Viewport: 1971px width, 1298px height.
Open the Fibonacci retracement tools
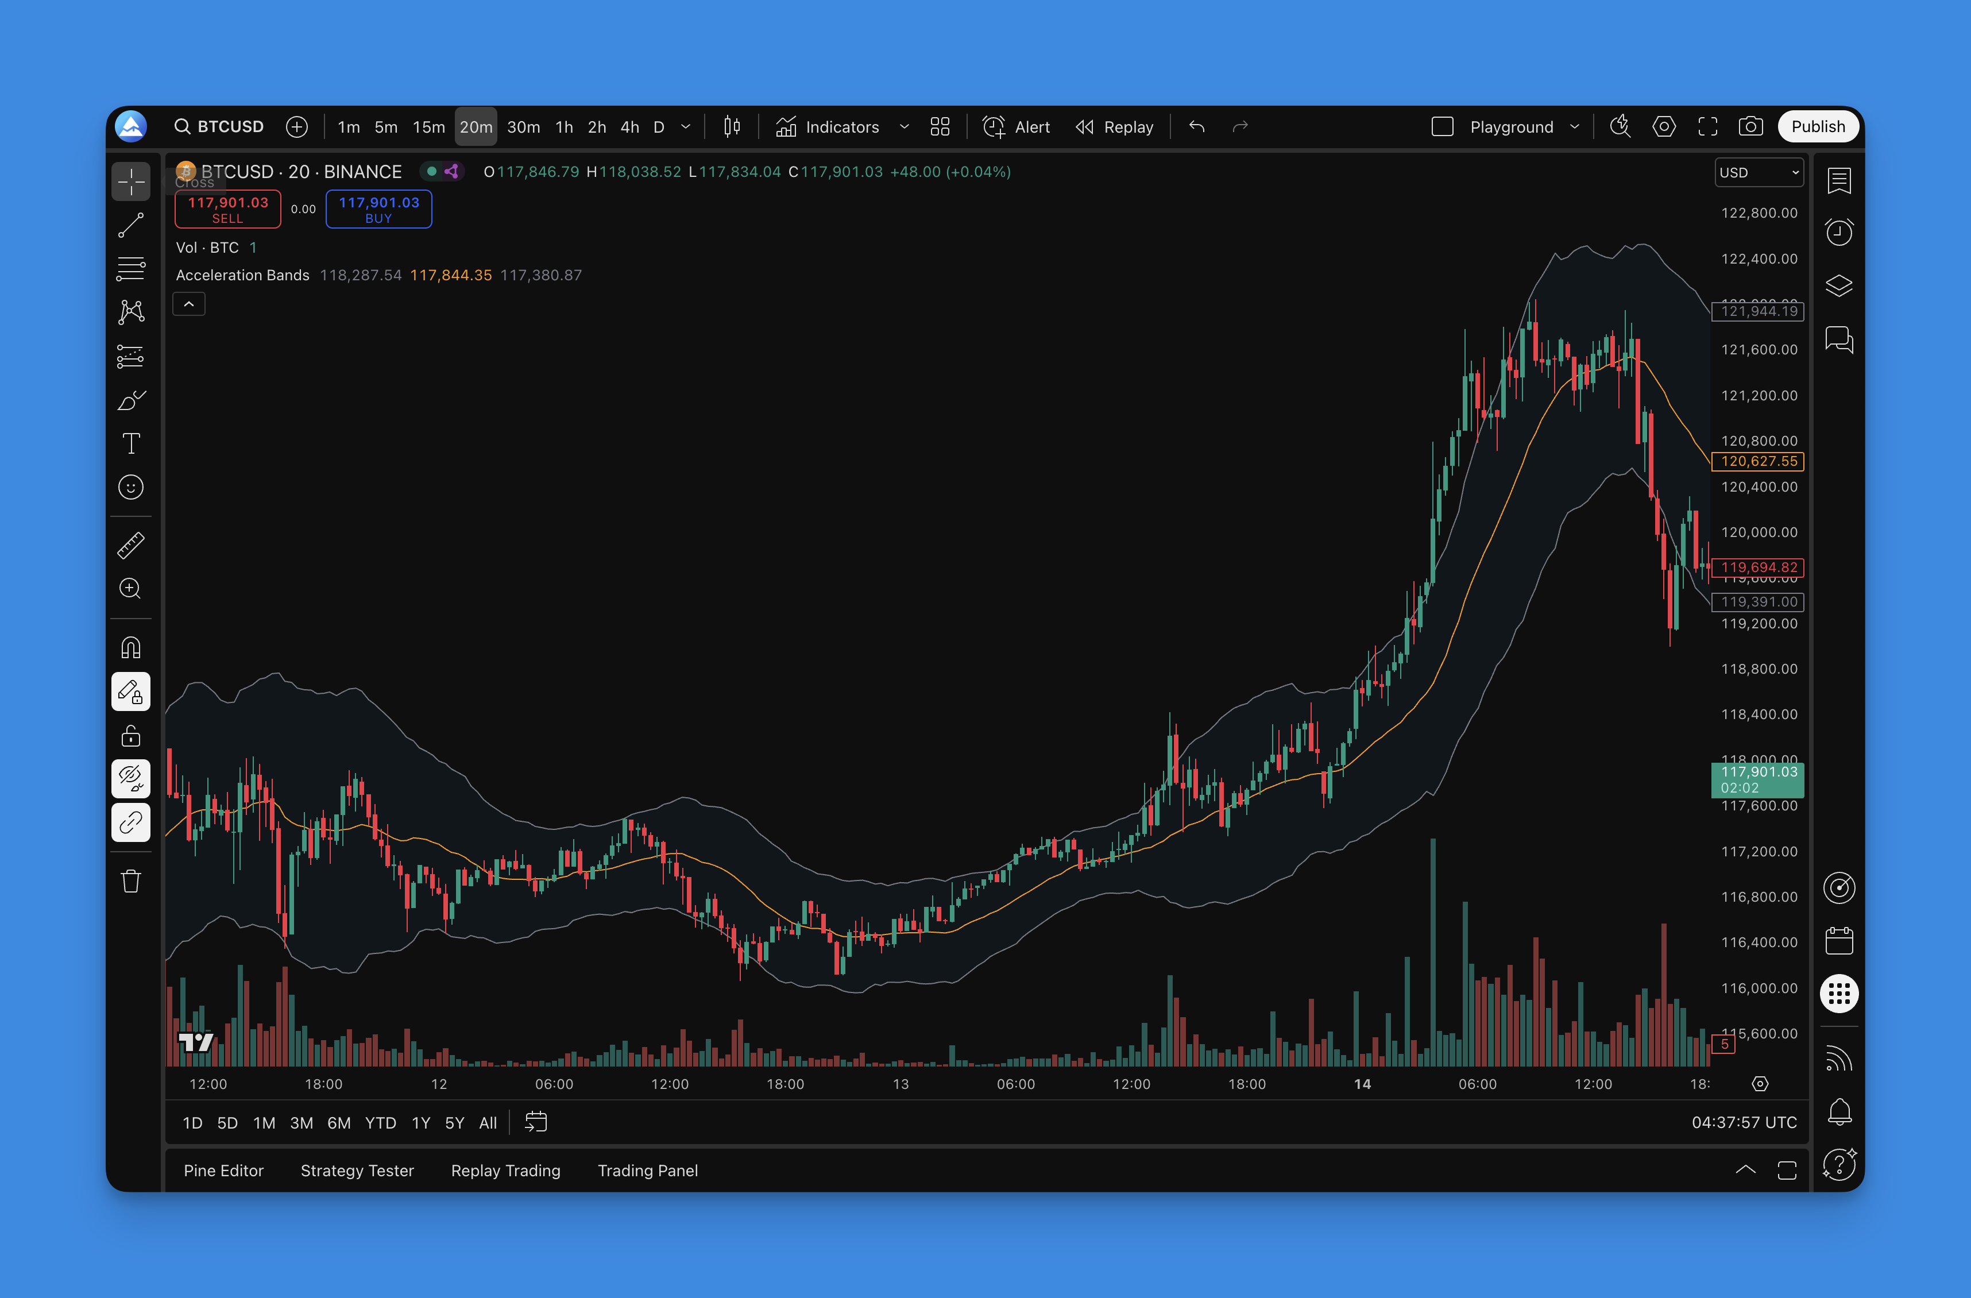[131, 268]
